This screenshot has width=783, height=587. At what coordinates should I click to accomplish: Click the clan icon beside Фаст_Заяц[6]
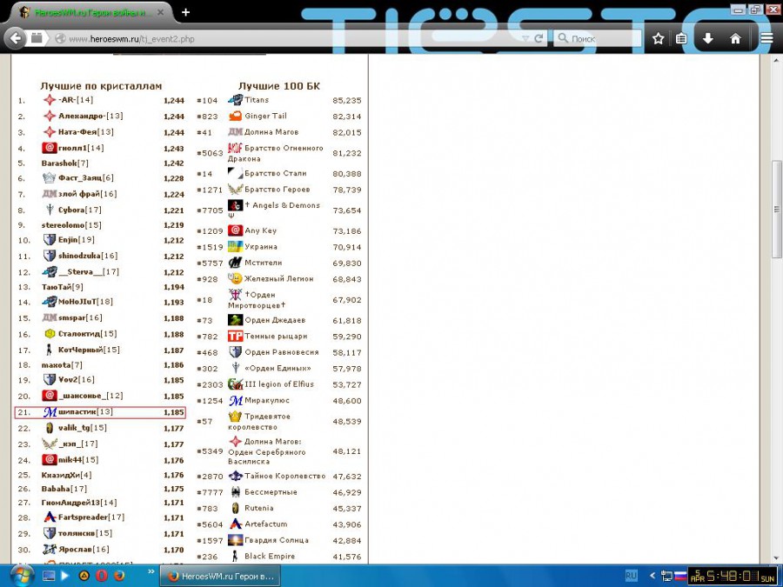[x=50, y=177]
